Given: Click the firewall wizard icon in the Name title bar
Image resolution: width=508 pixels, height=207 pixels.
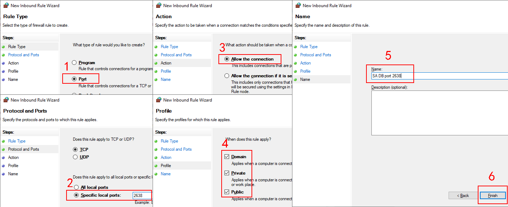Looking at the screenshot, I should (298, 5).
